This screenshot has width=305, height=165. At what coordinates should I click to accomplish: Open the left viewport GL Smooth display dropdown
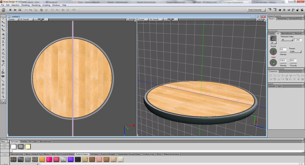click(26, 19)
